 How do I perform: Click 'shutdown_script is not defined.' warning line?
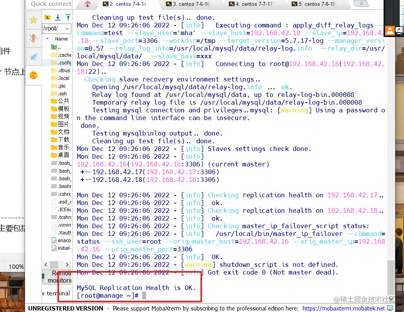pos(279,265)
